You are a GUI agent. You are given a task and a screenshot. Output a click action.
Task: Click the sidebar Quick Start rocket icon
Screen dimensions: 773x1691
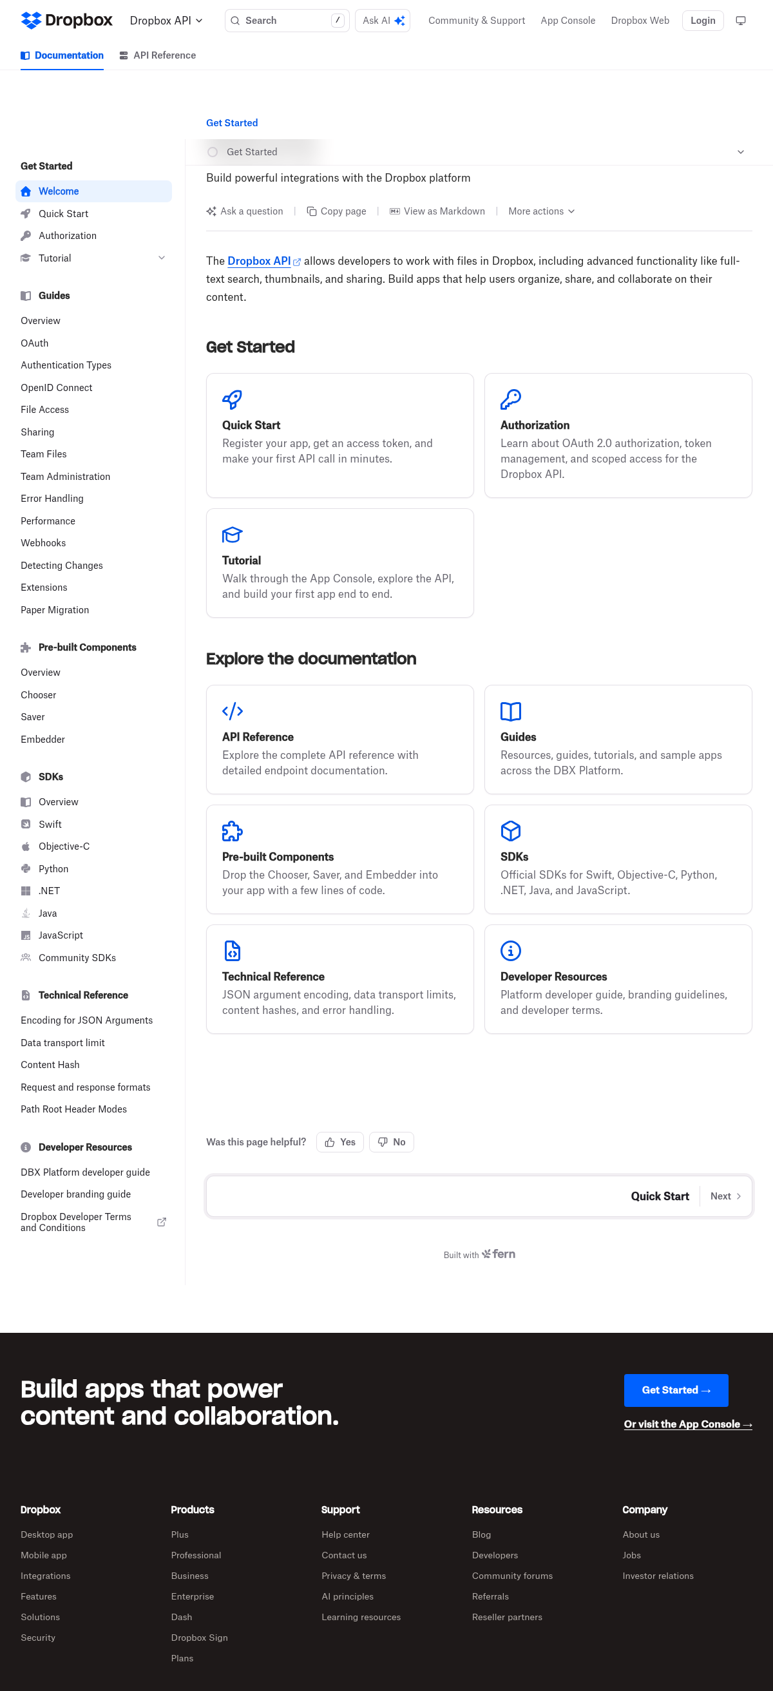(26, 213)
